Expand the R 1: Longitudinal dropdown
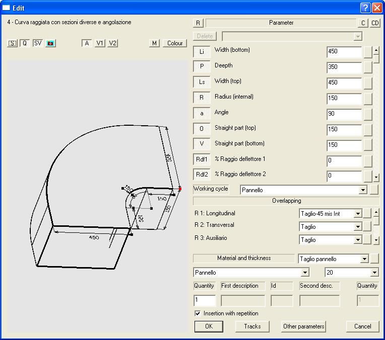Screen dimensions: 385x340 (357, 214)
